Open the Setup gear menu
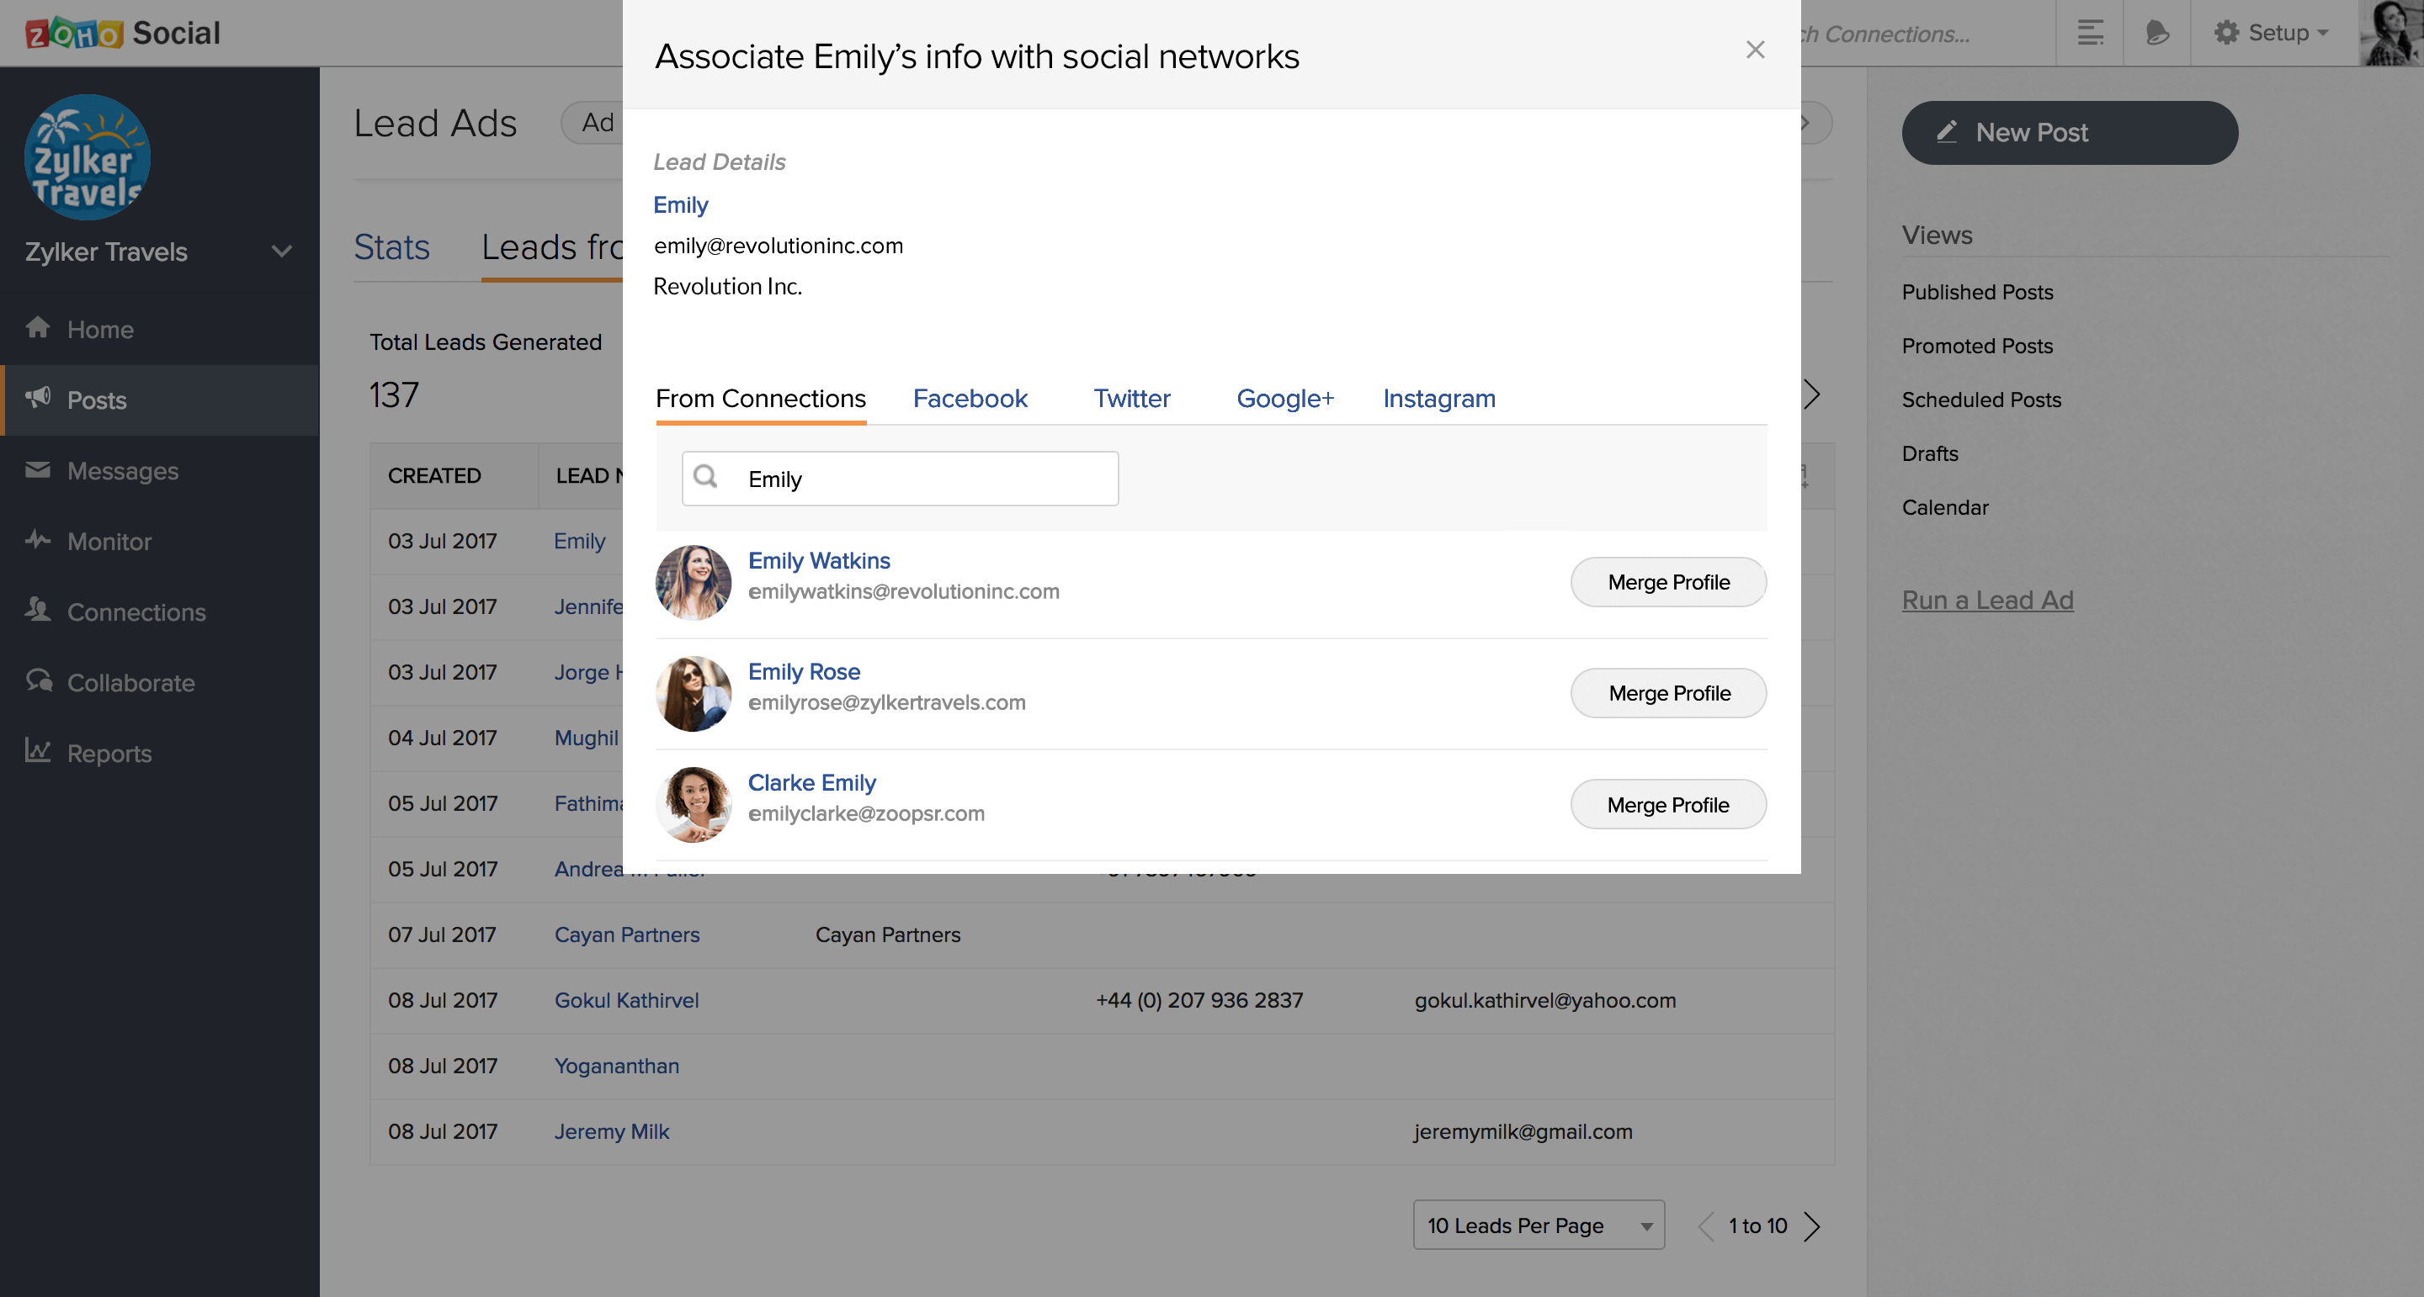2424x1297 pixels. (x=2272, y=33)
